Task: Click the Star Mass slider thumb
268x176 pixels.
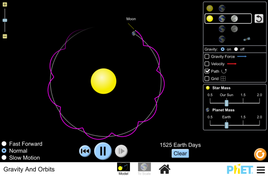Action: pyautogui.click(x=226, y=103)
